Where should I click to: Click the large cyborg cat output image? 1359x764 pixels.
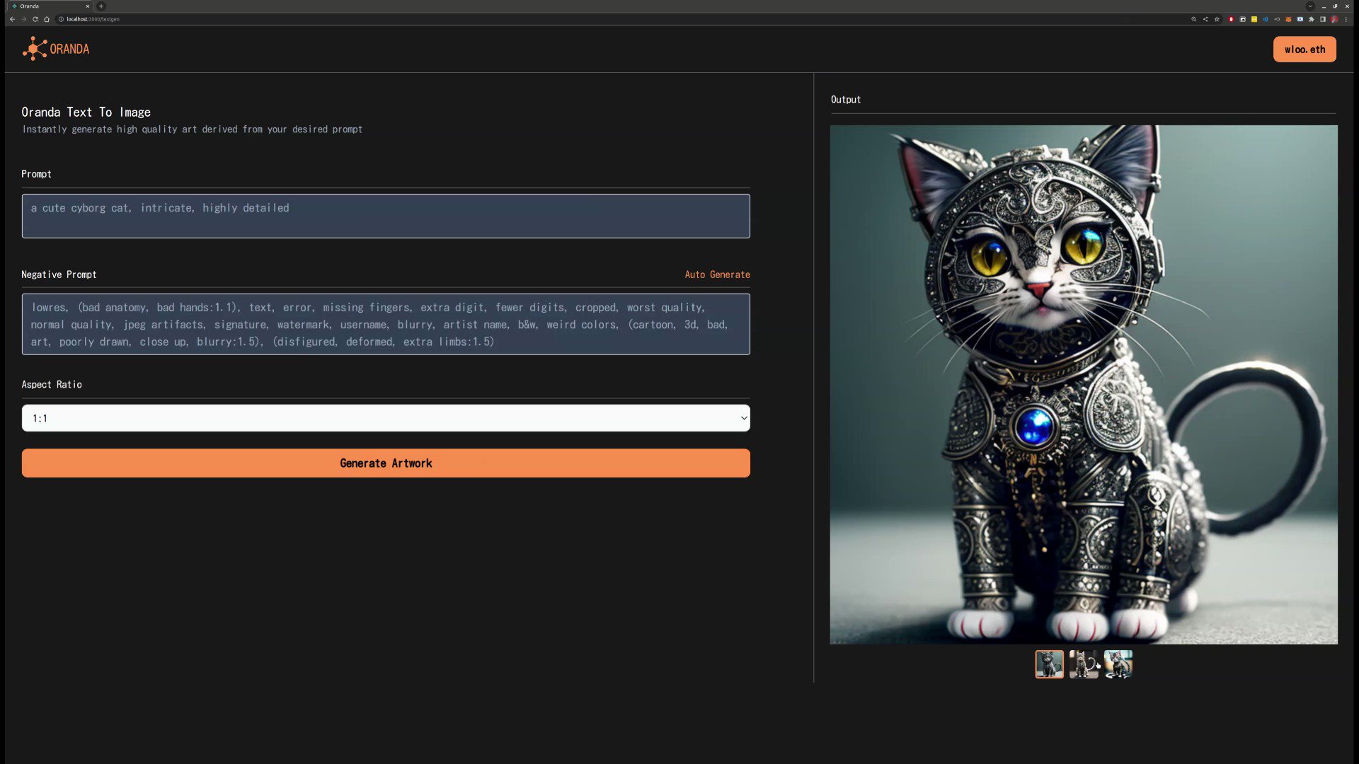(1084, 385)
